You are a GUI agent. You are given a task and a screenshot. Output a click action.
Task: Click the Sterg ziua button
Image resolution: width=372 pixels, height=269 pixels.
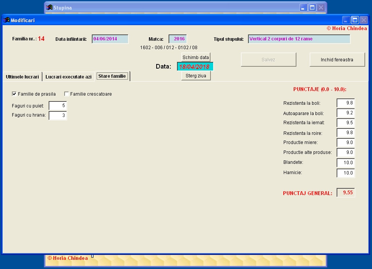[x=196, y=76]
